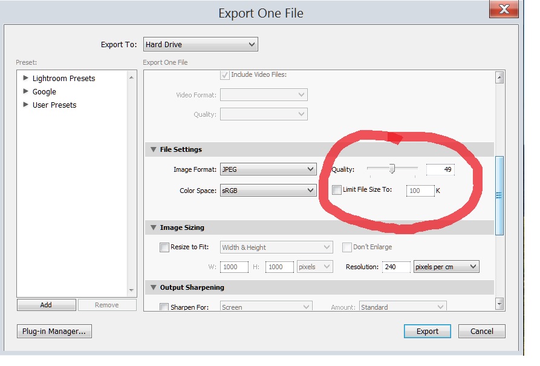540x366 pixels.
Task: Enable the Sharpen For checkbox
Action: (164, 307)
